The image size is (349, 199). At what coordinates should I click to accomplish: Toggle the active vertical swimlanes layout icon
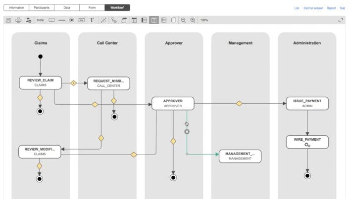pos(154,20)
